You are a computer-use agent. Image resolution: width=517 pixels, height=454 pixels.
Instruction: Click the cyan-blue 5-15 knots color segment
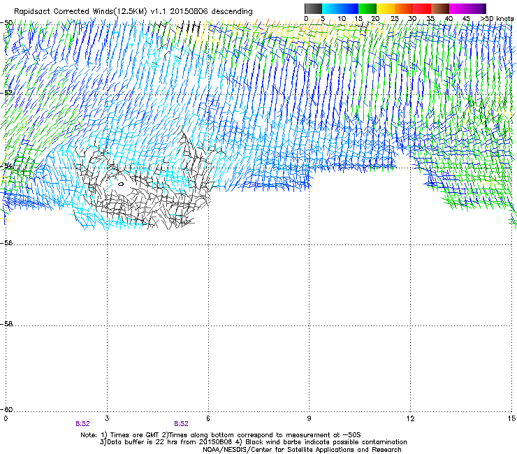pyautogui.click(x=340, y=8)
